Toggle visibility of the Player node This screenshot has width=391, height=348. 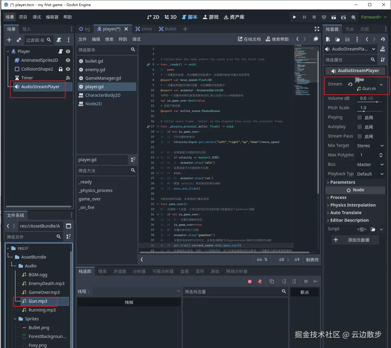click(x=68, y=51)
